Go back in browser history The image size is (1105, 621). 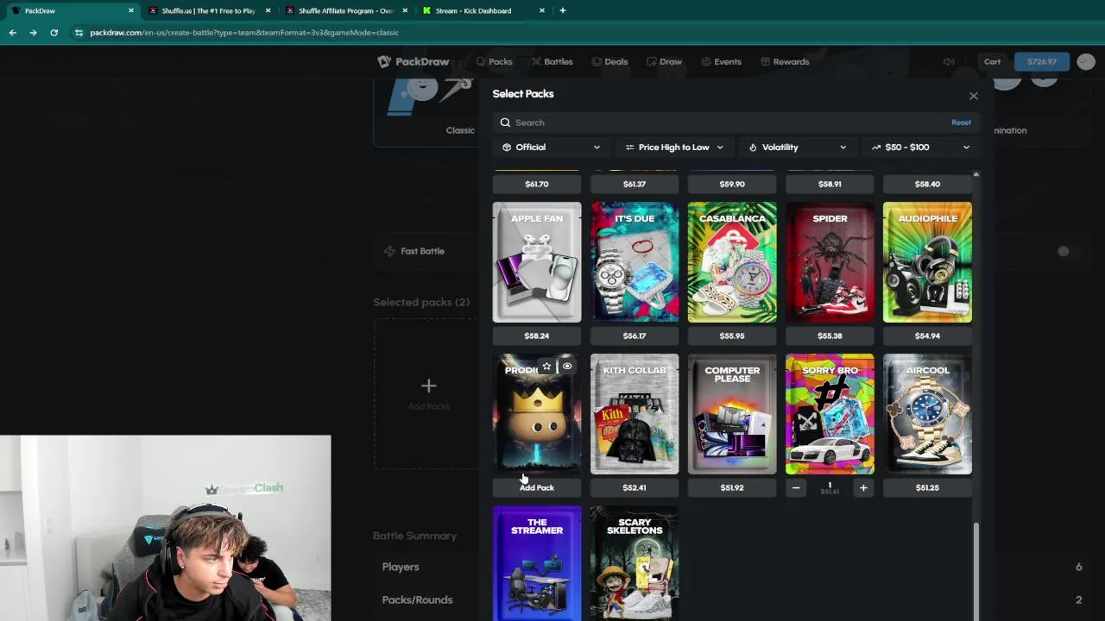(x=12, y=32)
